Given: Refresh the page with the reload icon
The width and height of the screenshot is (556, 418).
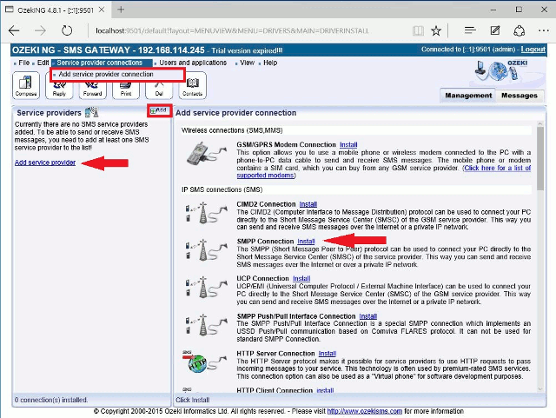Looking at the screenshot, I should [x=67, y=31].
